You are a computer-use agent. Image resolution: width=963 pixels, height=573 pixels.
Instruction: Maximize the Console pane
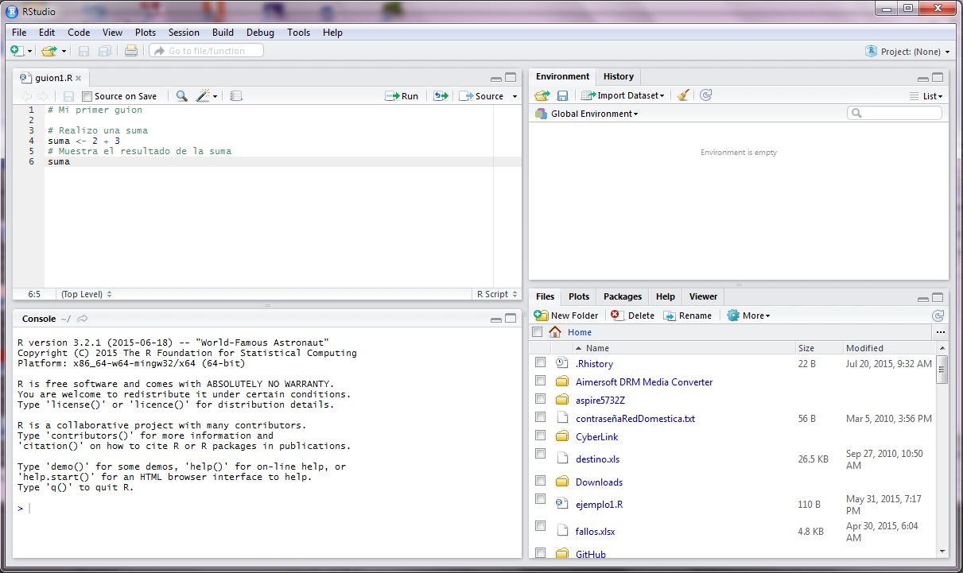click(x=511, y=319)
